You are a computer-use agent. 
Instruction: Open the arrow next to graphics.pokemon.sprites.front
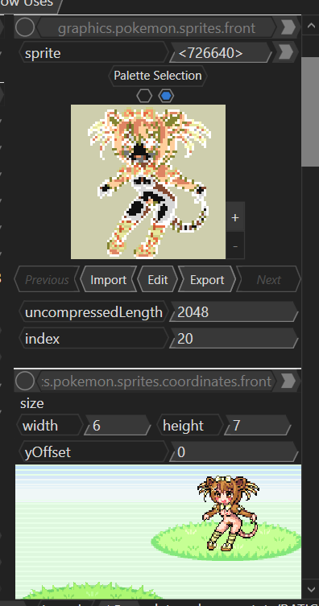(288, 27)
